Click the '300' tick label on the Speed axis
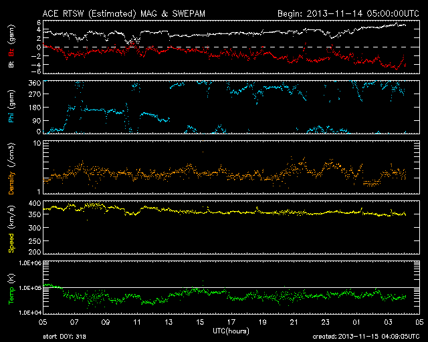The width and height of the screenshot is (428, 342). pos(35,228)
